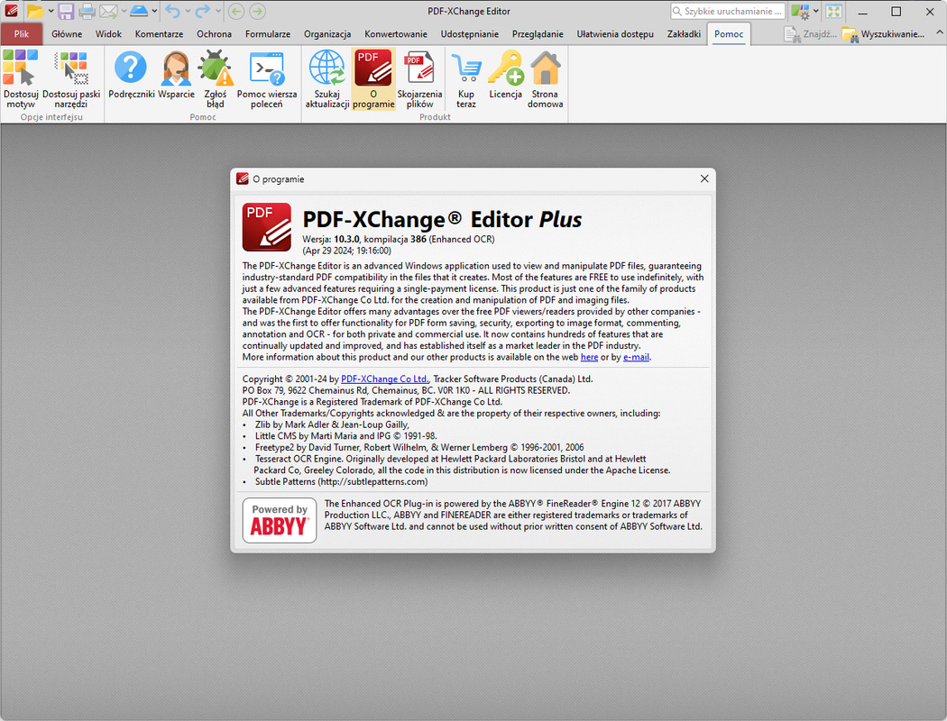
Task: Click the Szybkie uruchamianie search field
Action: (x=728, y=12)
